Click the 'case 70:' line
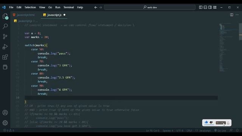Viewport: 242px width, 136px height. [x=37, y=61]
